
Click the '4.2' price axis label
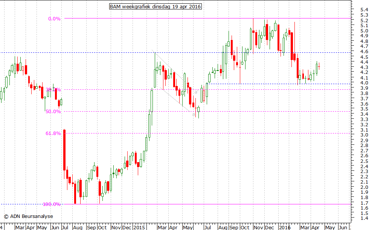pyautogui.click(x=364, y=72)
